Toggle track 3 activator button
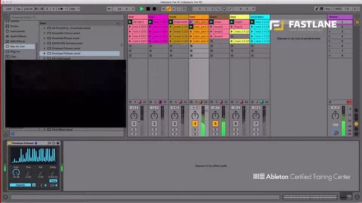This screenshot has height=203, width=362. (175, 123)
